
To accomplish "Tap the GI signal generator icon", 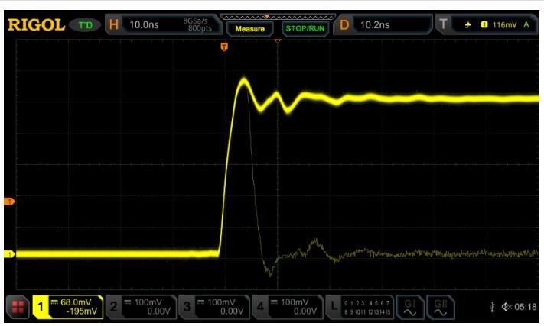I will (411, 307).
